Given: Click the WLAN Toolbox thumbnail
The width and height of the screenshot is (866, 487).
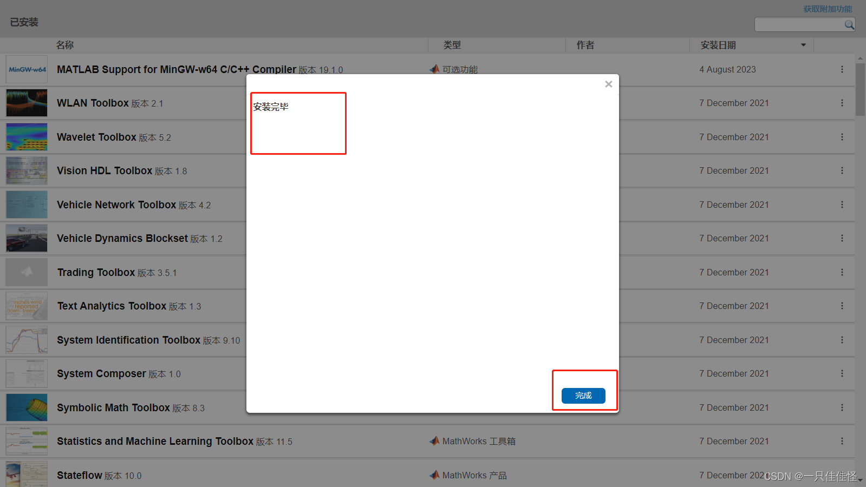Looking at the screenshot, I should point(27,103).
